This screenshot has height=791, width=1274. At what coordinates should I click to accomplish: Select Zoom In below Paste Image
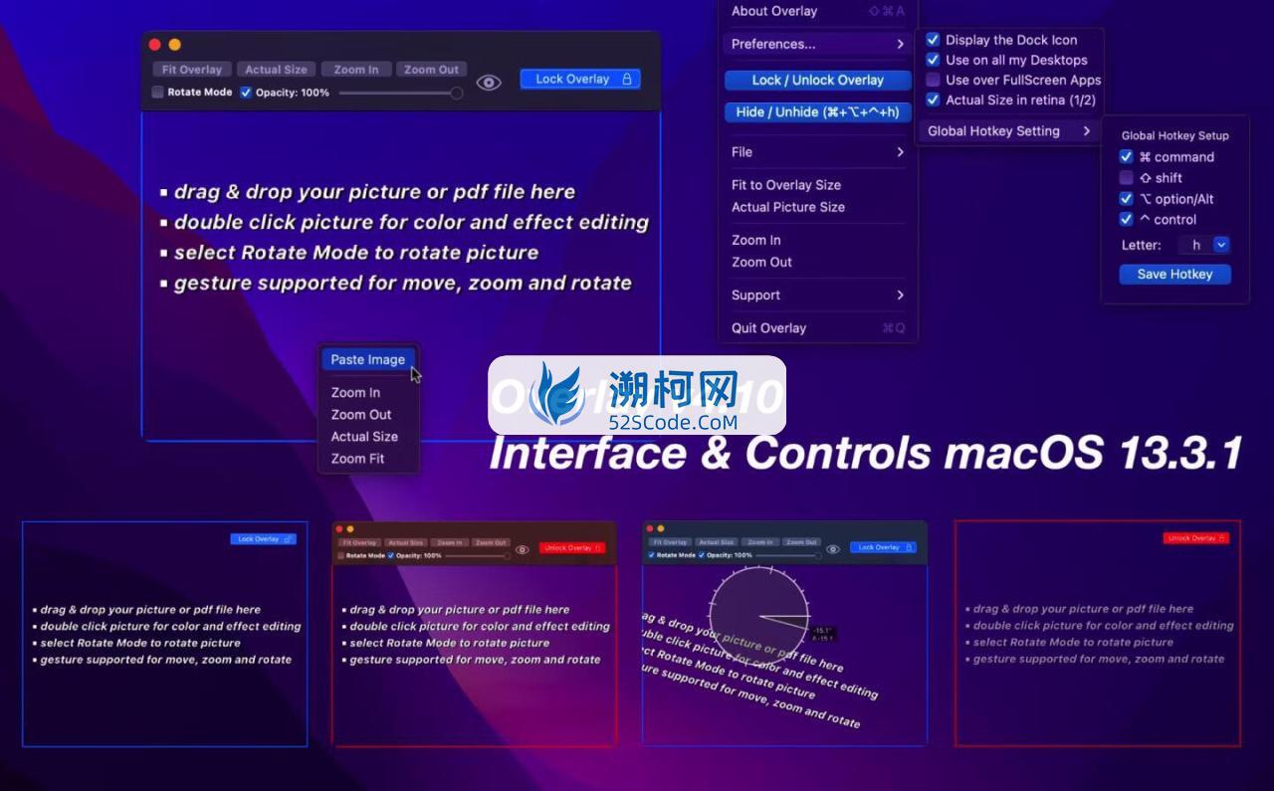[355, 392]
